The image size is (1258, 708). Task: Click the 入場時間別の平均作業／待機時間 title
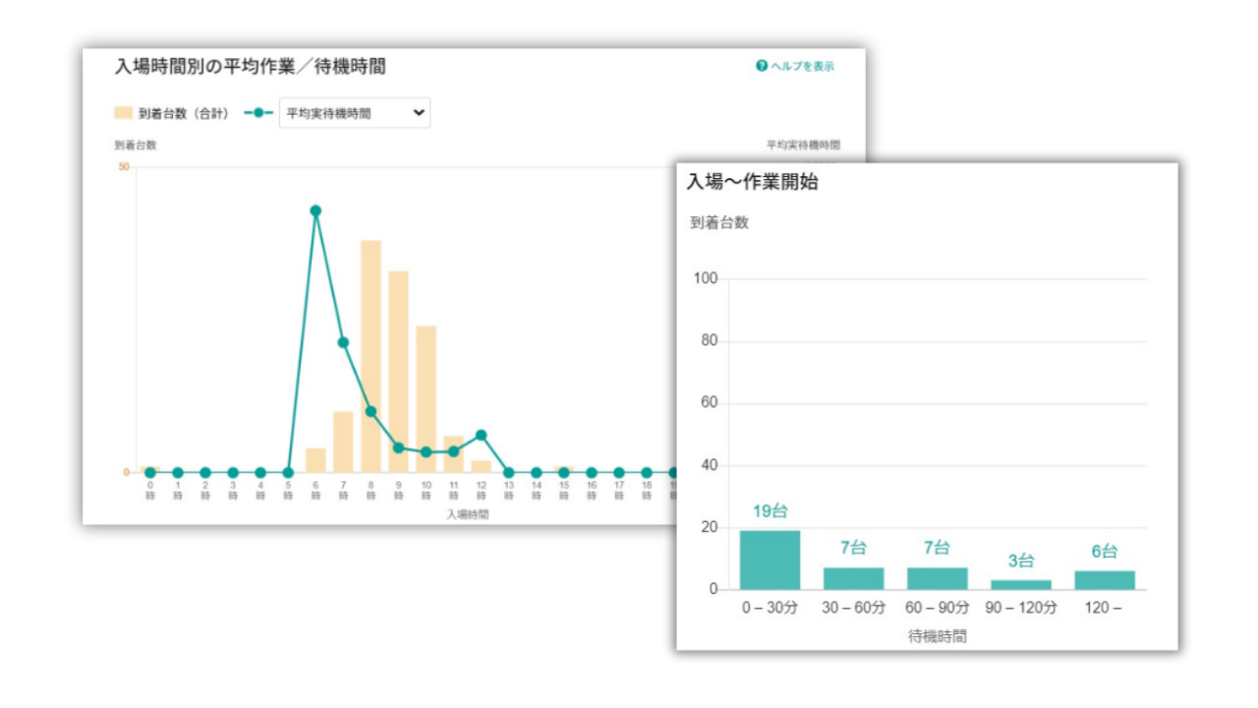click(x=250, y=67)
